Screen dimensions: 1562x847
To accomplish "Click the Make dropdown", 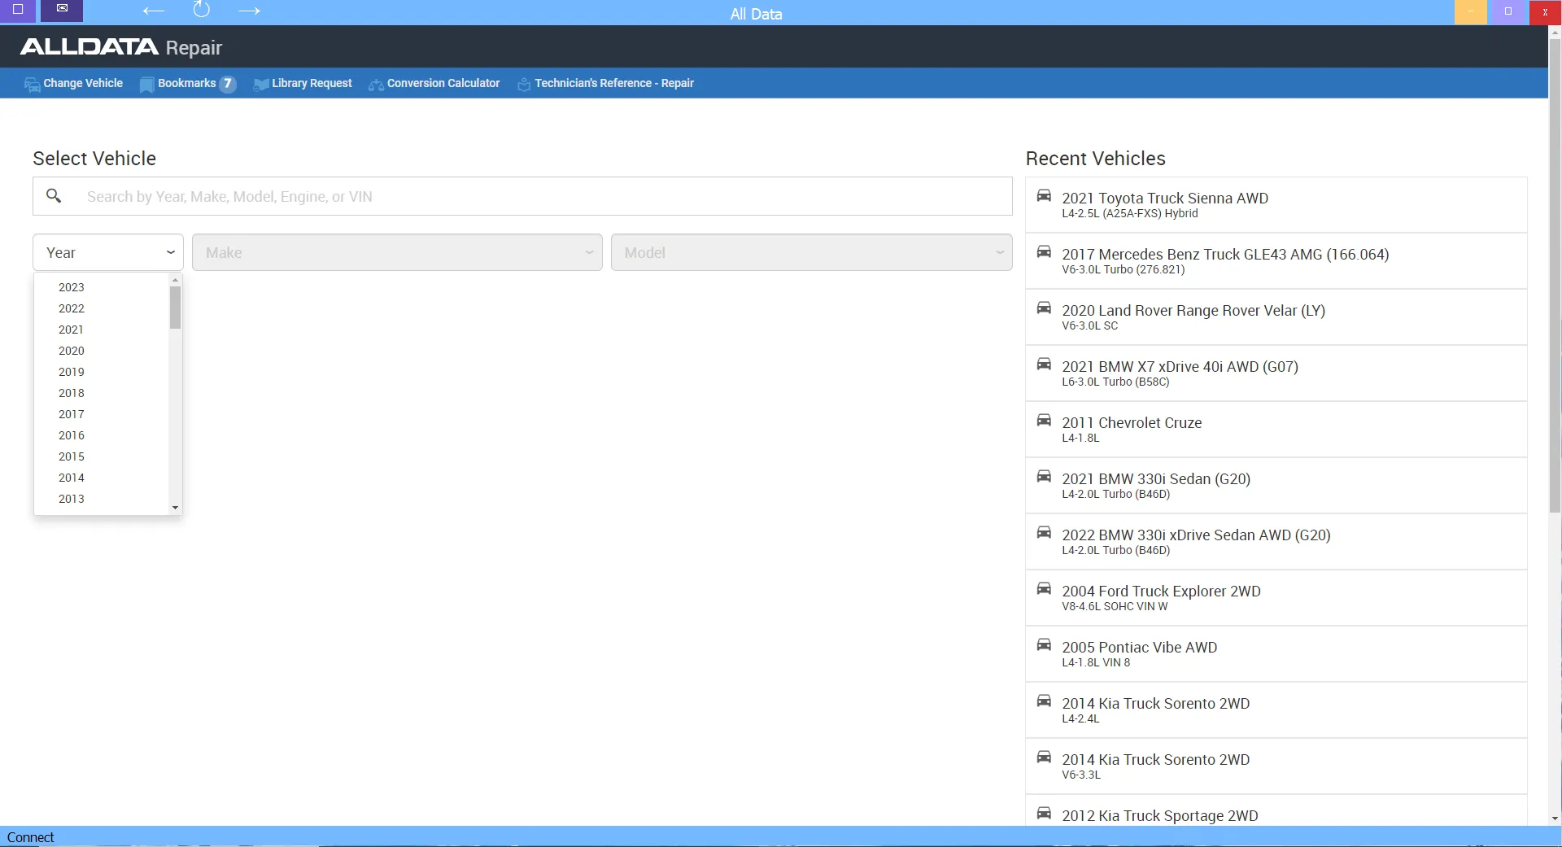I will pos(397,252).
